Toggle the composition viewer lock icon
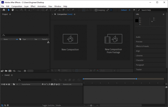Image resolution: width=168 pixels, height=107 pixels. tap(55, 14)
